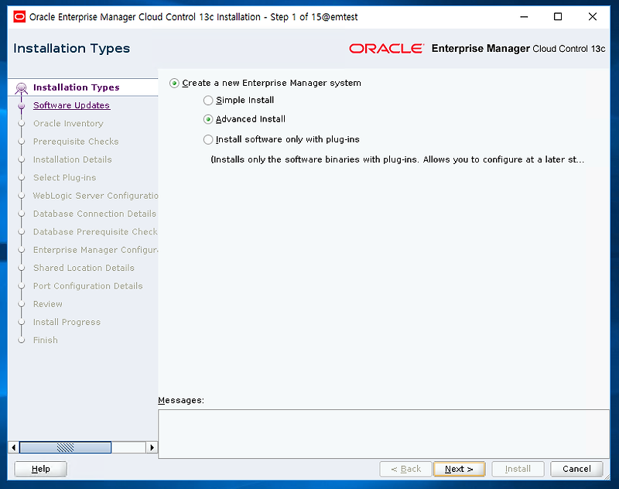Screen dimensions: 619x489
Task: Click the current-step marker beside Installation Types
Action: tap(22, 87)
